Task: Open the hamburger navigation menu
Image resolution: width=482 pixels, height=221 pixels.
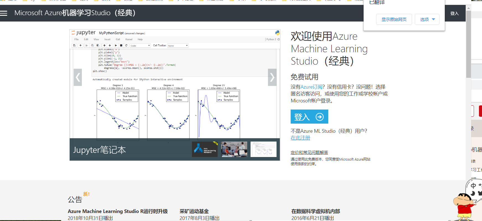Action: (x=4, y=13)
